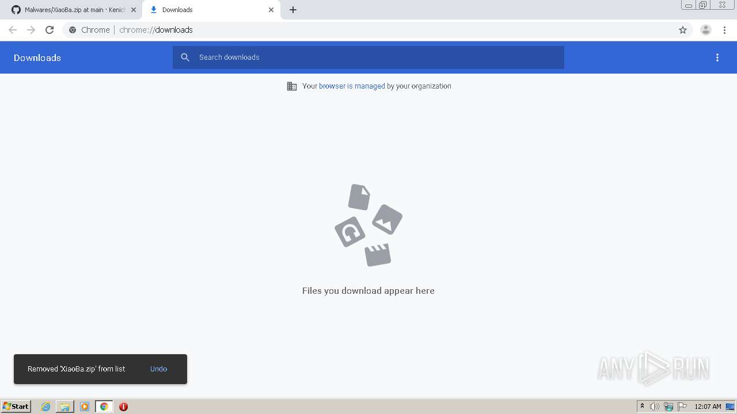This screenshot has width=737, height=414.
Task: Show hidden system tray icons
Action: click(643, 407)
